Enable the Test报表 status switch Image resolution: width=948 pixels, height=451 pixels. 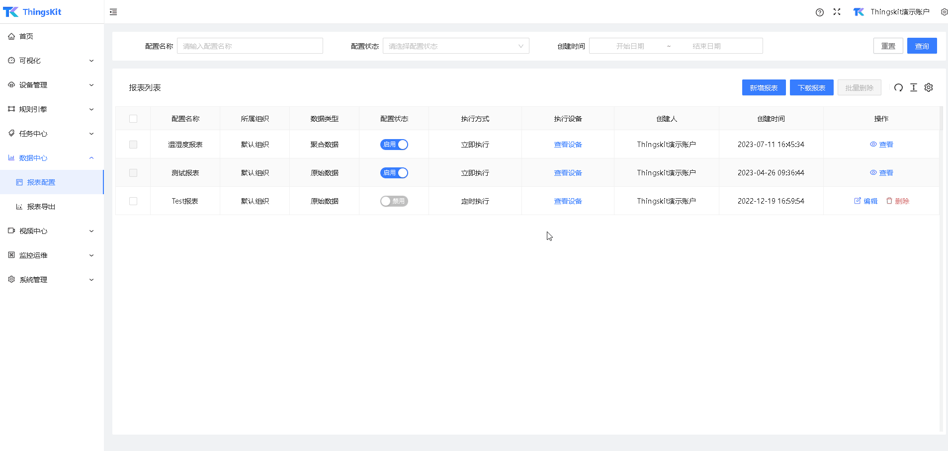pyautogui.click(x=394, y=201)
